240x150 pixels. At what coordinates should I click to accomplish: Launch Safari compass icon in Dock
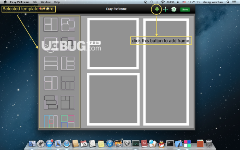66,144
